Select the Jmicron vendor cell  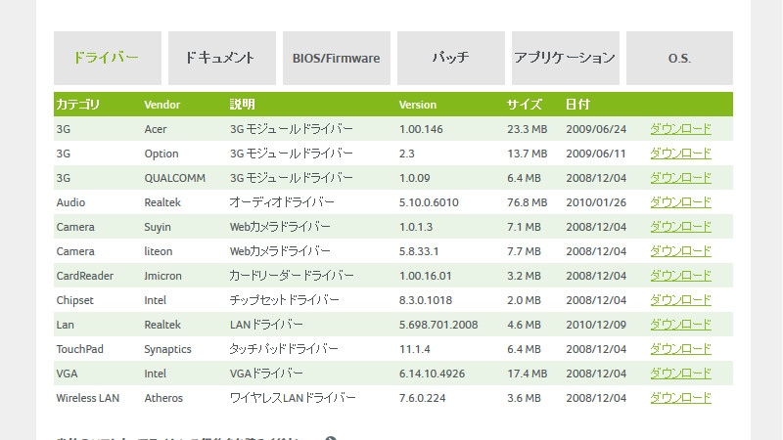pos(163,276)
